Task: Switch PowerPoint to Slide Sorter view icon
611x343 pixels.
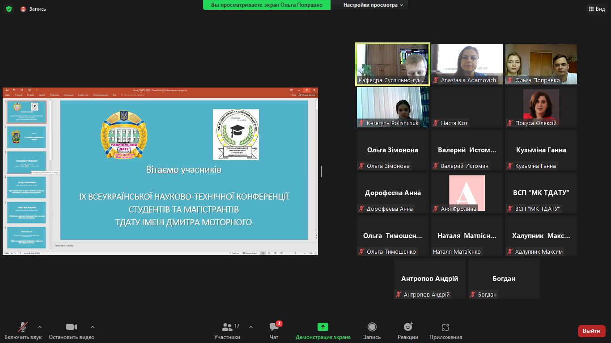Action: [x=269, y=253]
